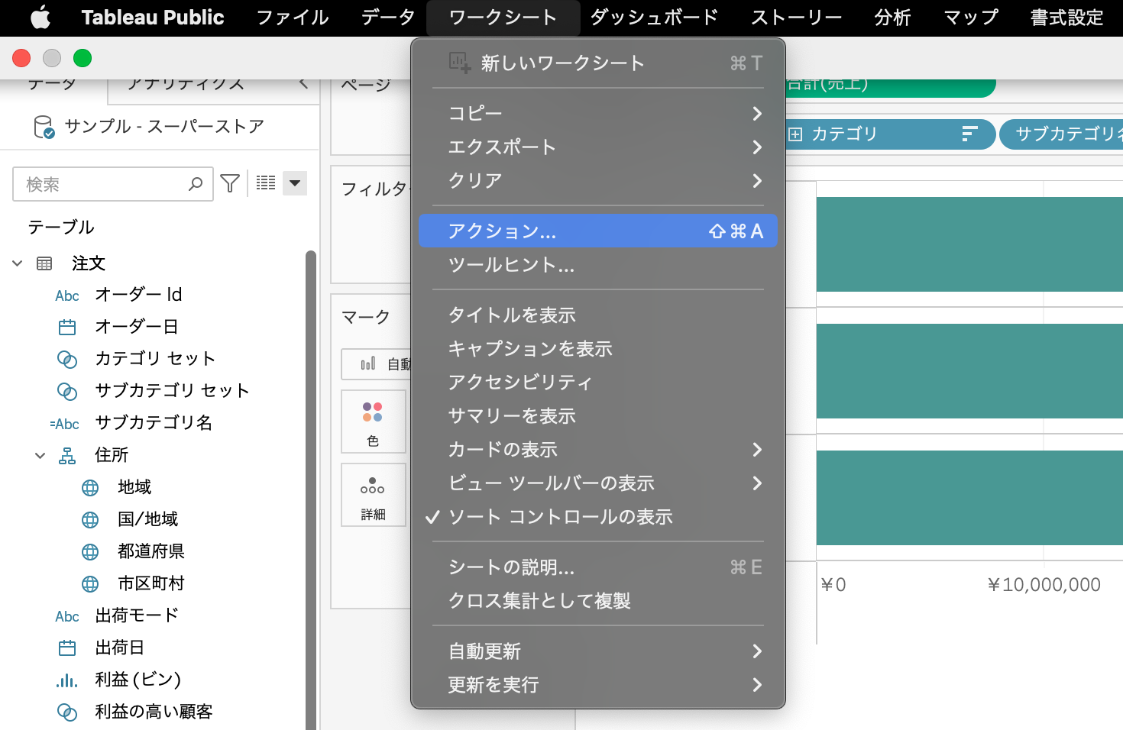Viewport: 1123px width, 730px height.
Task: Collapse the 注文 table chevron
Action: click(x=18, y=263)
